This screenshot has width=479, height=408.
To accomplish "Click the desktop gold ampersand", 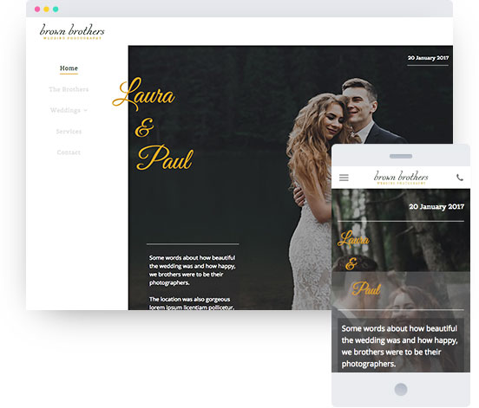I will coord(144,128).
